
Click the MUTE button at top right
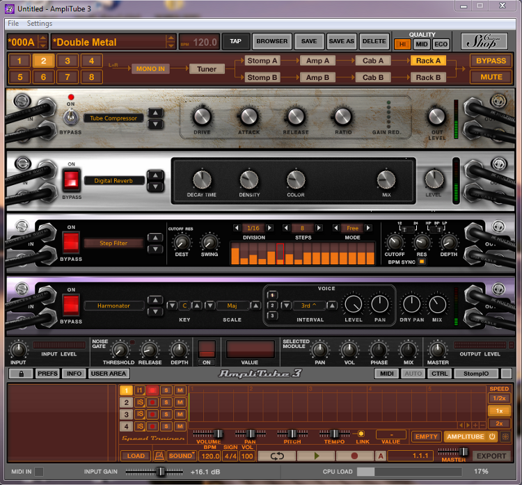point(491,77)
